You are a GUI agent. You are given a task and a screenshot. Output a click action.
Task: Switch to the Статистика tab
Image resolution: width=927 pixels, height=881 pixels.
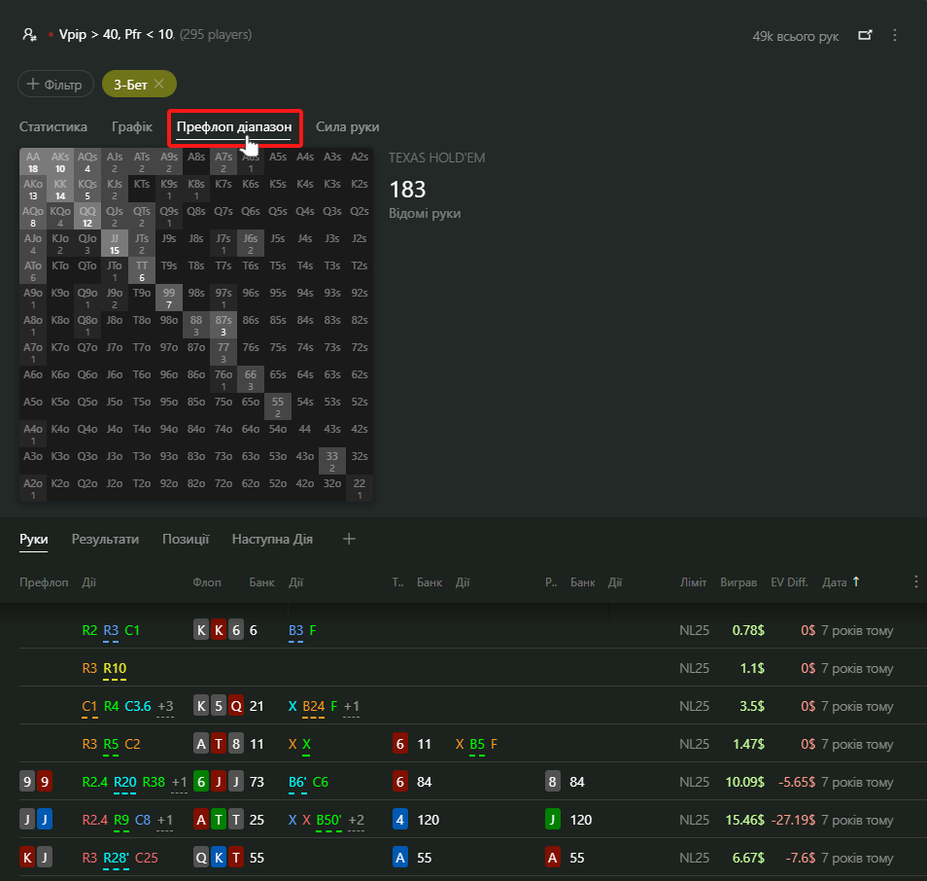53,126
